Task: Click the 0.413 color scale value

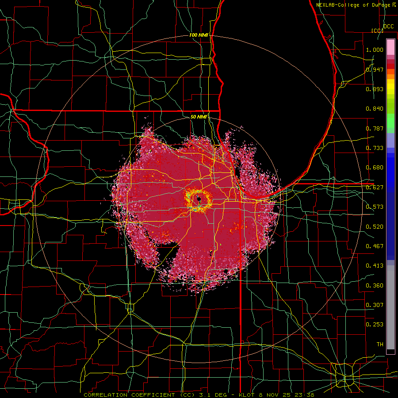Action: click(x=375, y=266)
